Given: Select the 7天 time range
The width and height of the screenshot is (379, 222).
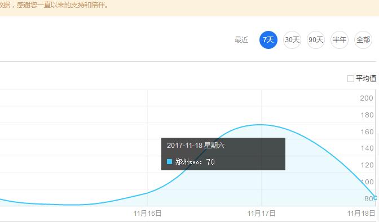Looking at the screenshot, I should (x=268, y=40).
